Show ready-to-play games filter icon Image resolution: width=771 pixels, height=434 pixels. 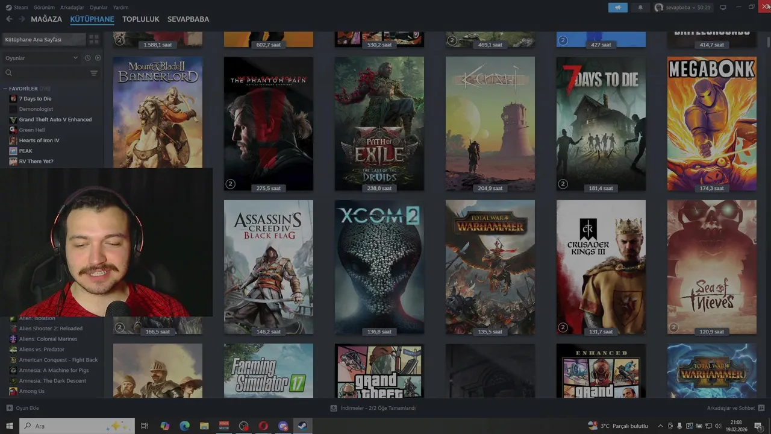click(x=98, y=58)
